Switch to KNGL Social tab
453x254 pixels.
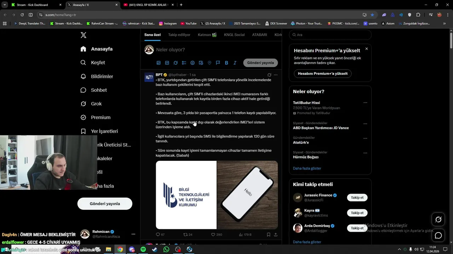(x=234, y=35)
